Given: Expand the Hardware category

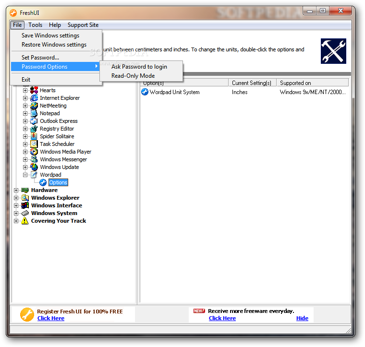Looking at the screenshot, I should 16,190.
